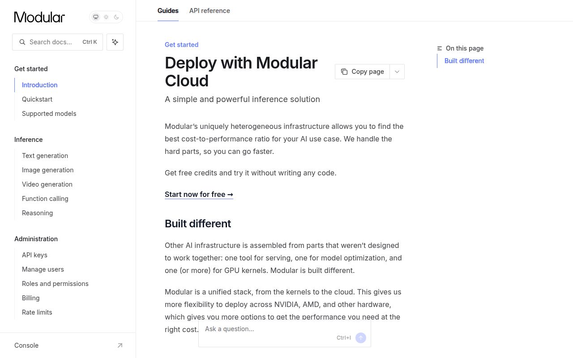The image size is (573, 358).
Task: Click the Get started sidebar heading
Action: pos(31,69)
